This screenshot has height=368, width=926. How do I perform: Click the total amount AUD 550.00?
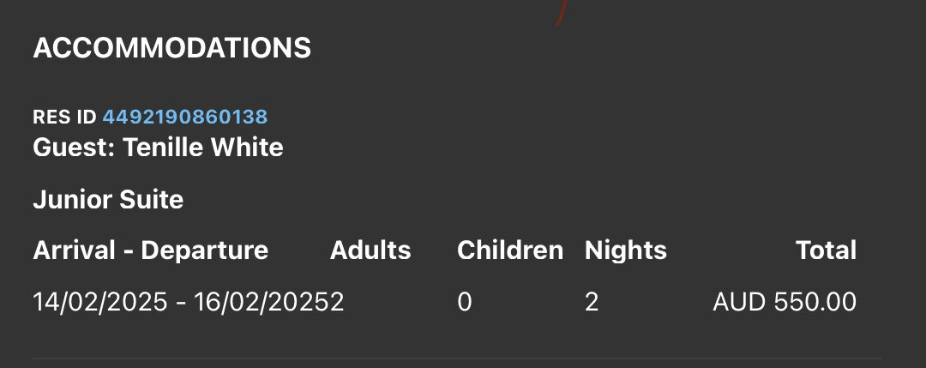[785, 303]
